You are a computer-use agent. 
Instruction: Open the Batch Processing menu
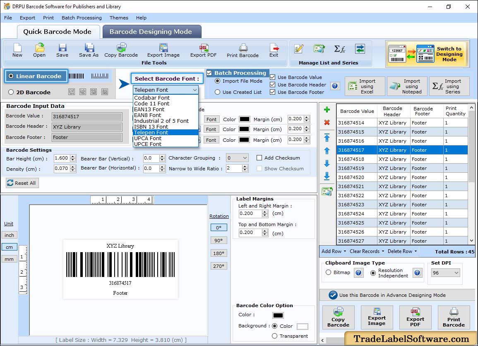(82, 18)
